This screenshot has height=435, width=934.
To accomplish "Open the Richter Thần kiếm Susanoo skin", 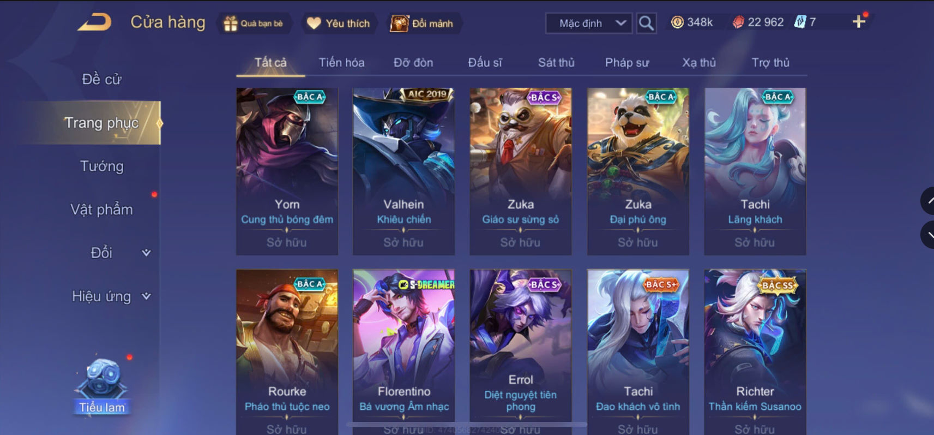I will (x=755, y=352).
